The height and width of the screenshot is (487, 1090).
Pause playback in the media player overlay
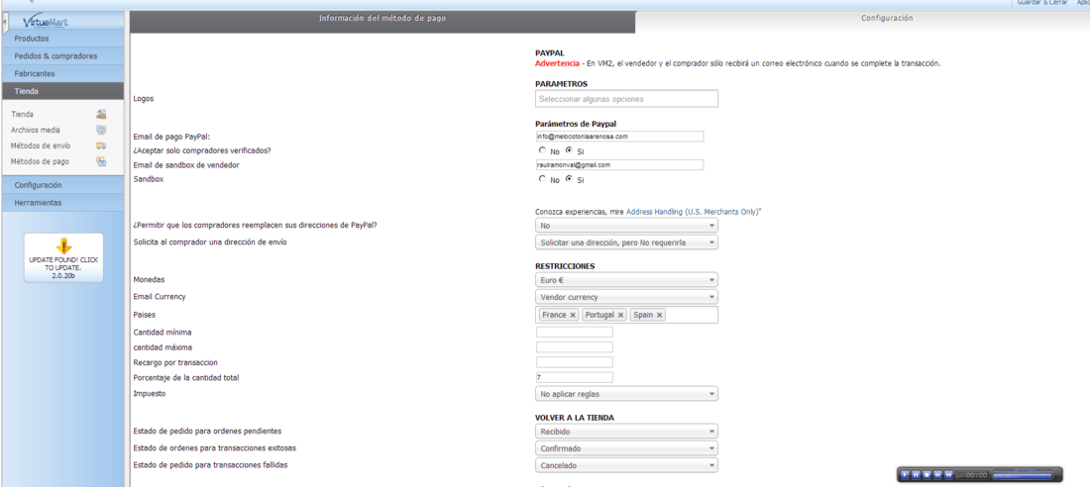coord(917,474)
